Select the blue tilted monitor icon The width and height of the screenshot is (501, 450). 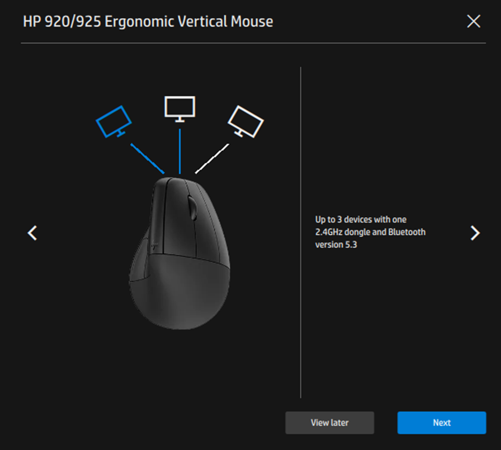point(114,121)
